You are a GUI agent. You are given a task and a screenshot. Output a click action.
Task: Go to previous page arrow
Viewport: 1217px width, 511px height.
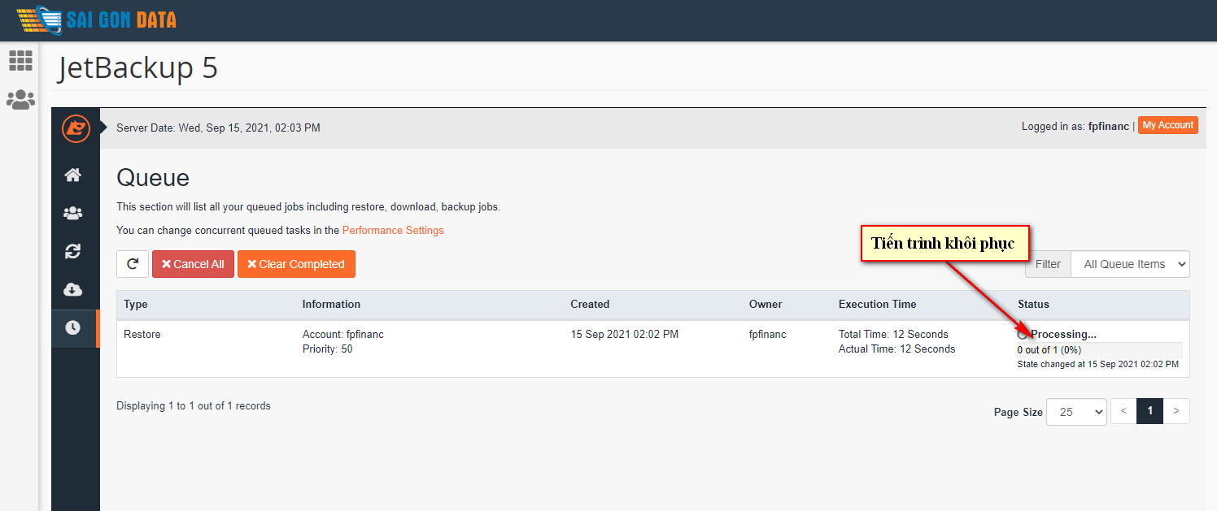[1123, 411]
